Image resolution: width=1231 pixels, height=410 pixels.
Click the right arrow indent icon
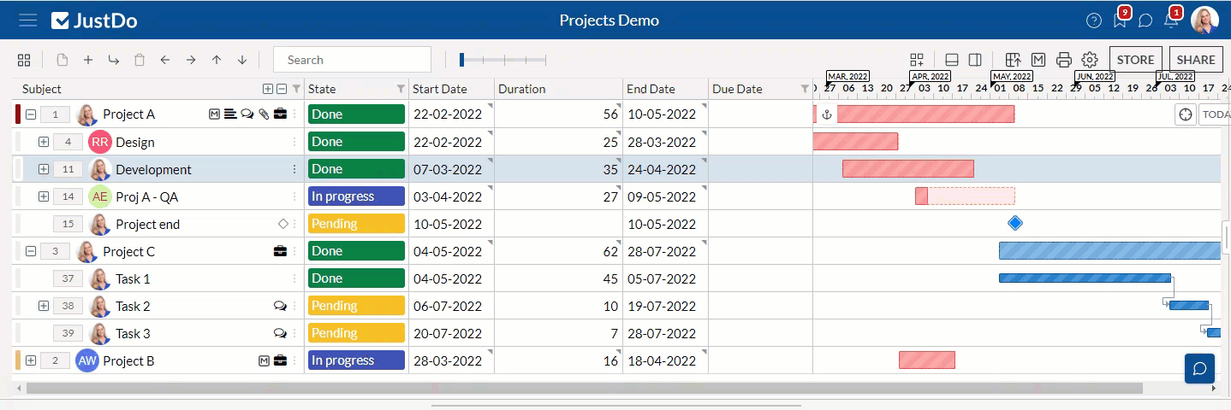point(191,60)
